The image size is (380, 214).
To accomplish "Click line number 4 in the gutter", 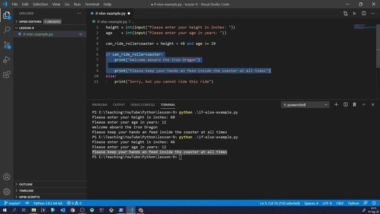I will [97, 43].
